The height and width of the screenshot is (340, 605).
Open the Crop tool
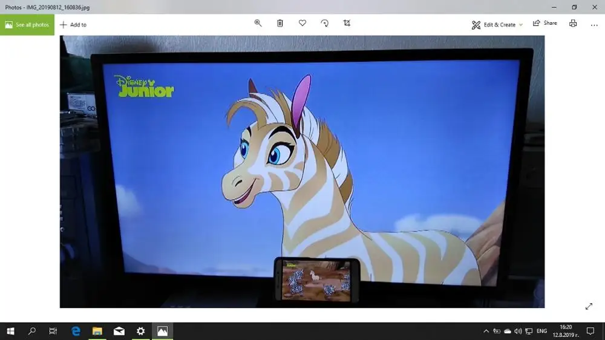[347, 23]
